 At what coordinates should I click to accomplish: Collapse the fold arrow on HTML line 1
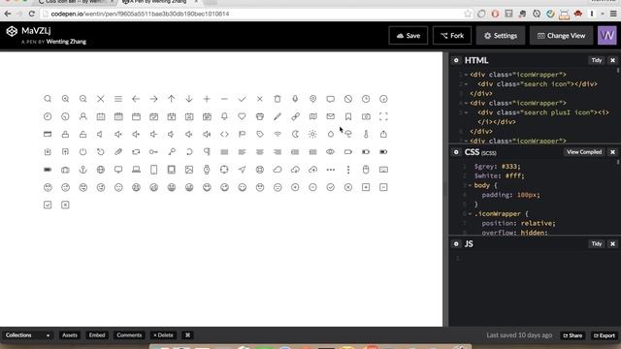466,75
